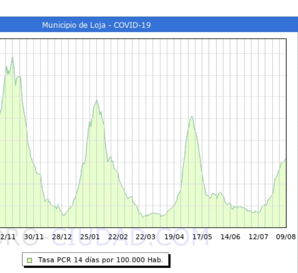Click the third peak in early May
Screen dimensions: 298x273
(192, 116)
